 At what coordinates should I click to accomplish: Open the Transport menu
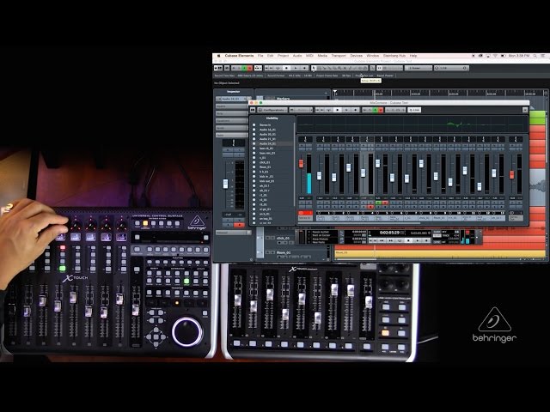tap(339, 56)
